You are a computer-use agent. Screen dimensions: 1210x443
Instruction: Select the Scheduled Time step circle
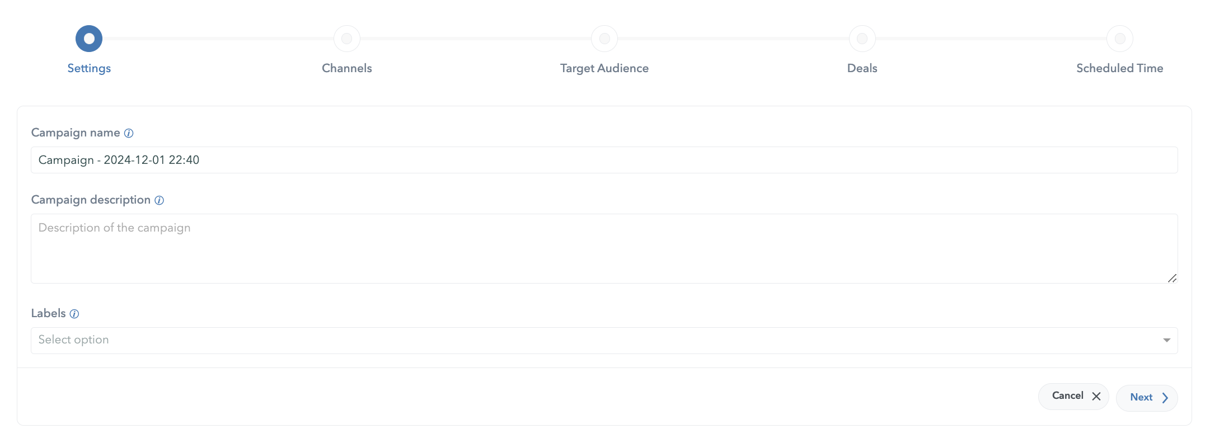tap(1120, 39)
